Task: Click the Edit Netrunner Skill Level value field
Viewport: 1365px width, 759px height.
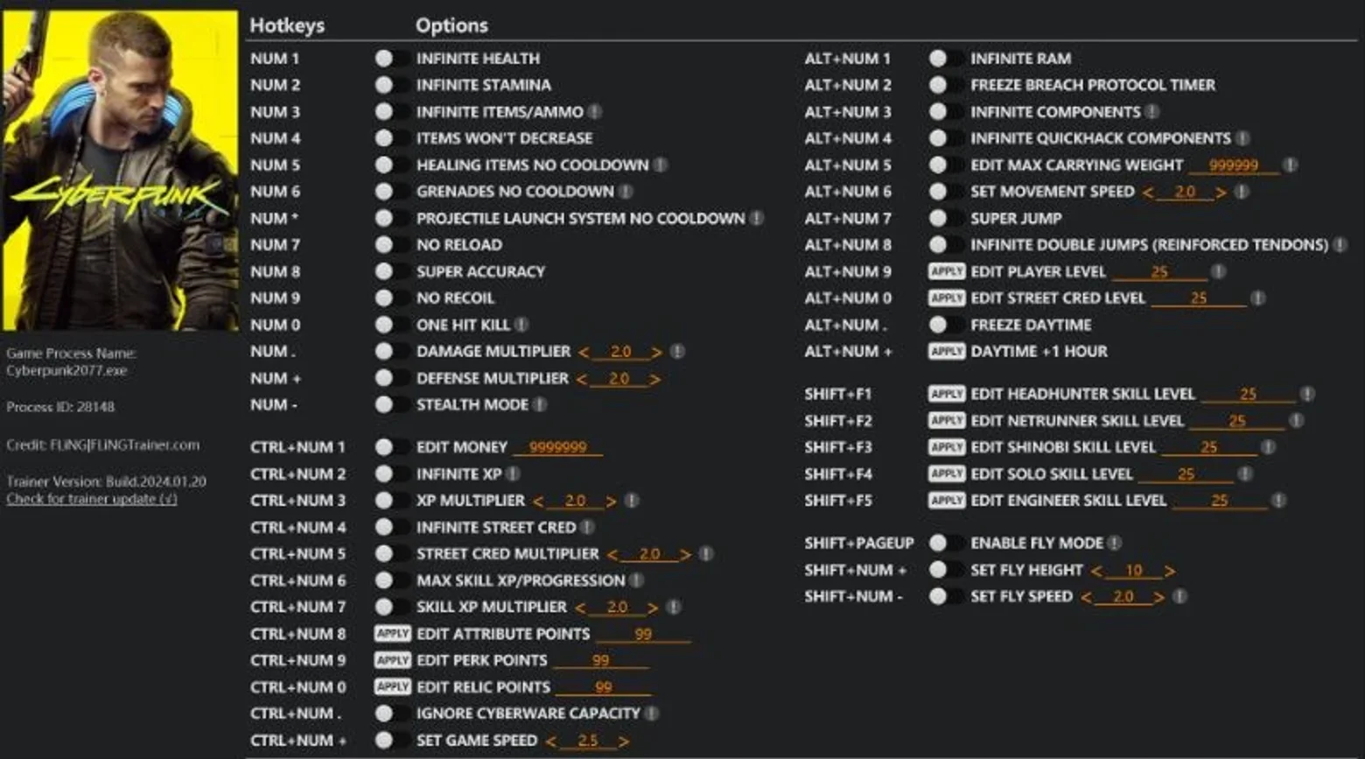Action: pyautogui.click(x=1237, y=421)
